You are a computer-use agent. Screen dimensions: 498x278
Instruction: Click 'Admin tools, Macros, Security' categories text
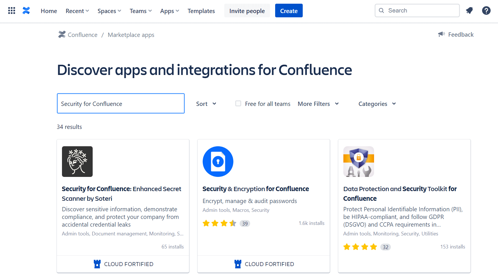pos(236,210)
